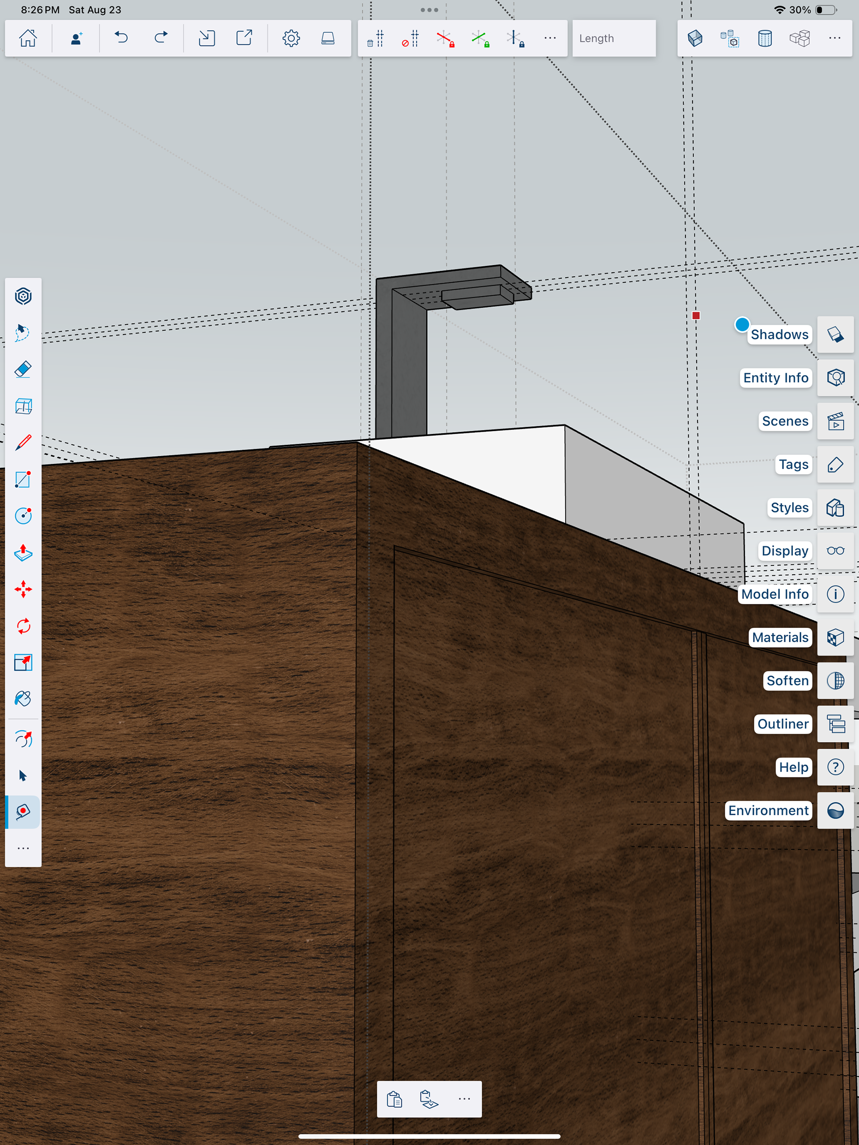Select the Pencil line tool
Image resolution: width=859 pixels, height=1145 pixels.
[x=23, y=443]
